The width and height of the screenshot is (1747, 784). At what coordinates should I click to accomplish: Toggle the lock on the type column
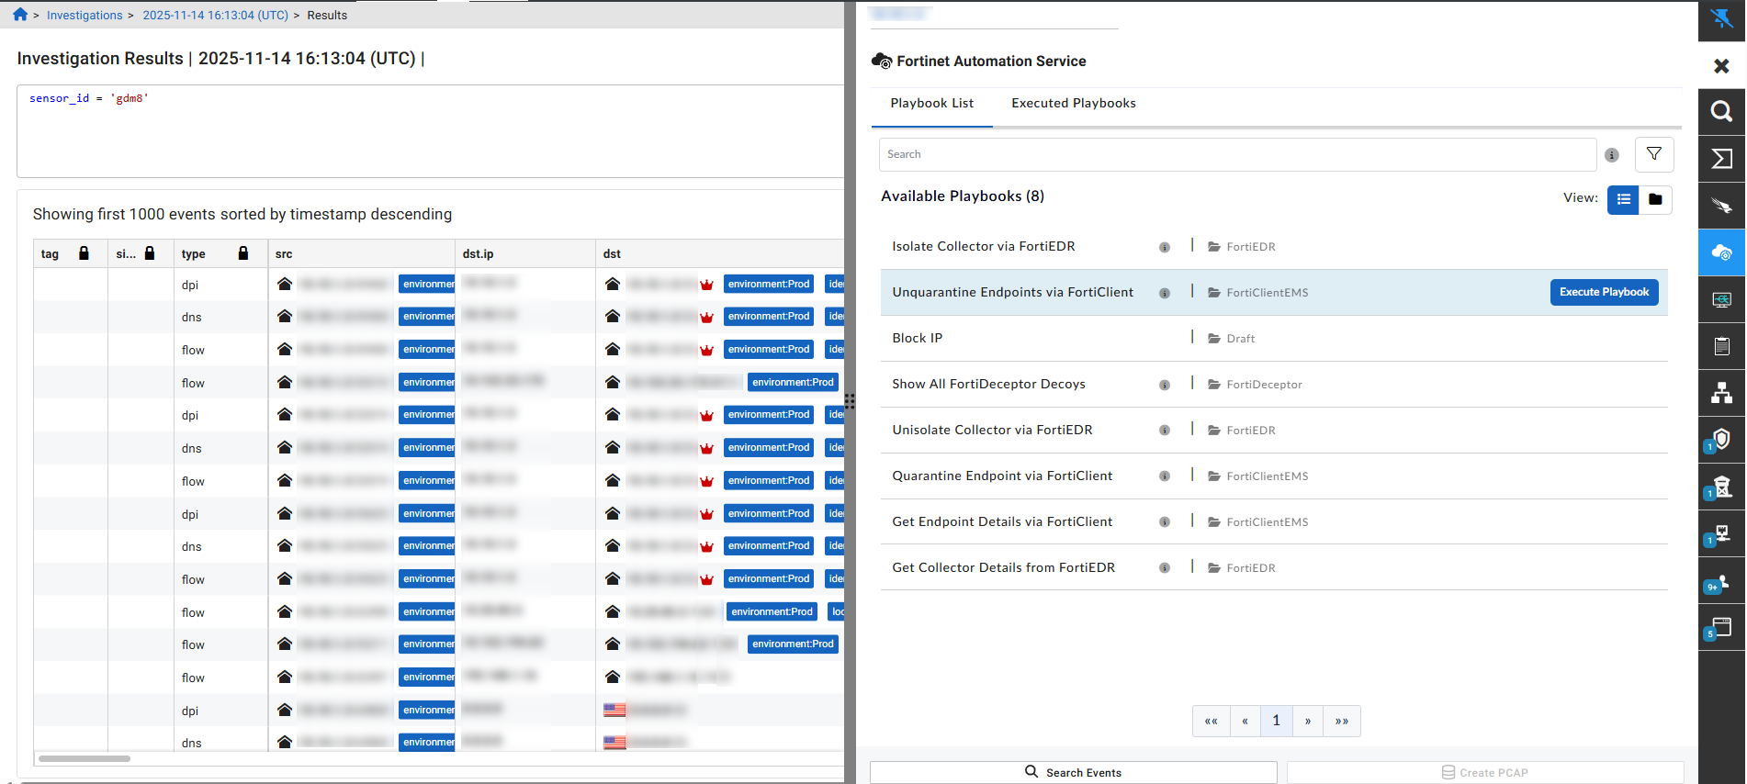(243, 253)
